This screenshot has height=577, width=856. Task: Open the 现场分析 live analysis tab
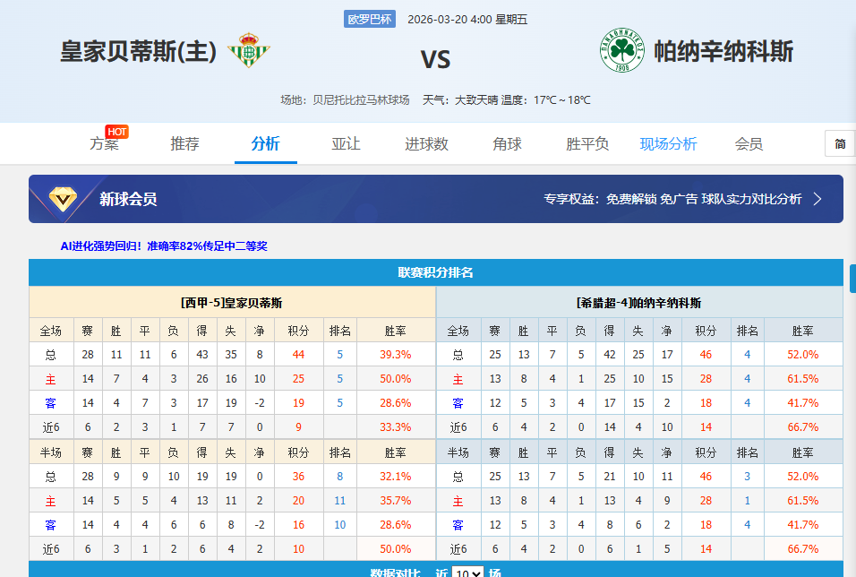click(668, 144)
